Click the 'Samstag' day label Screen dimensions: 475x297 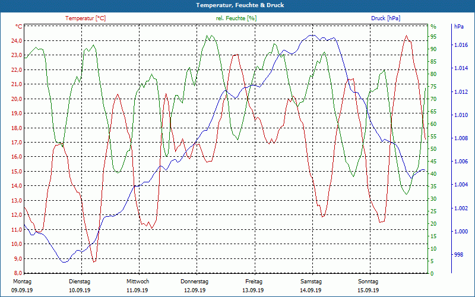(311, 282)
